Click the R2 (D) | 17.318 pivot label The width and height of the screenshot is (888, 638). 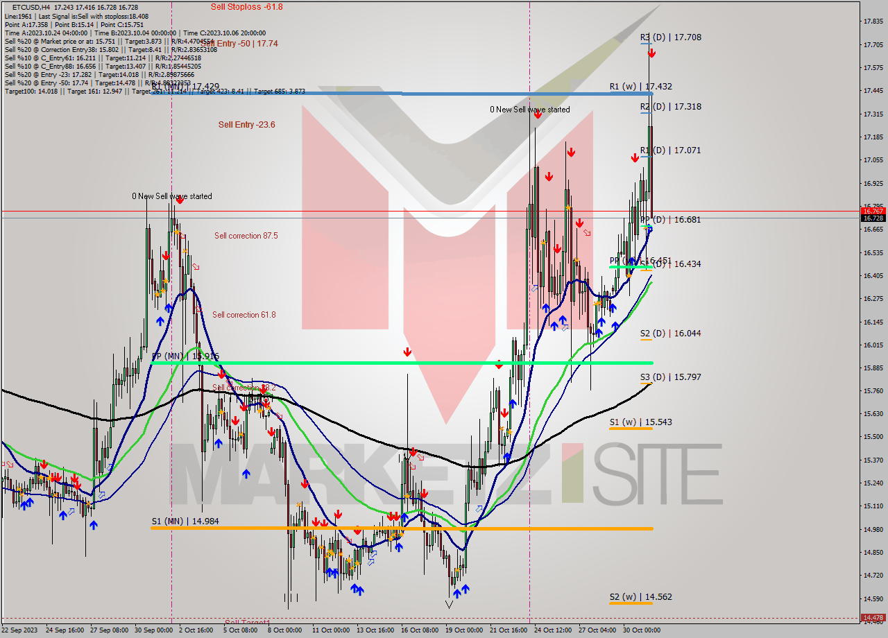(670, 107)
